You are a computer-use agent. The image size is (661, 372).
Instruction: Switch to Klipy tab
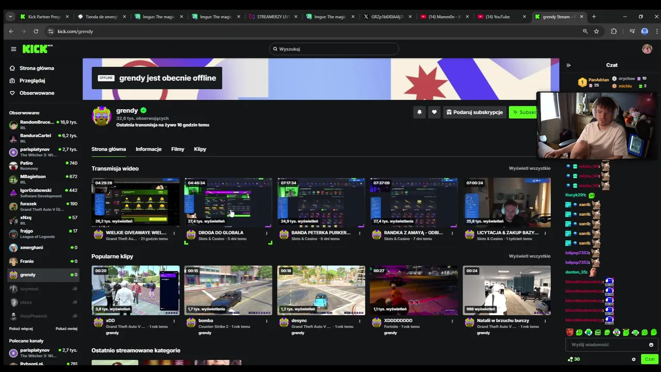tap(200, 149)
